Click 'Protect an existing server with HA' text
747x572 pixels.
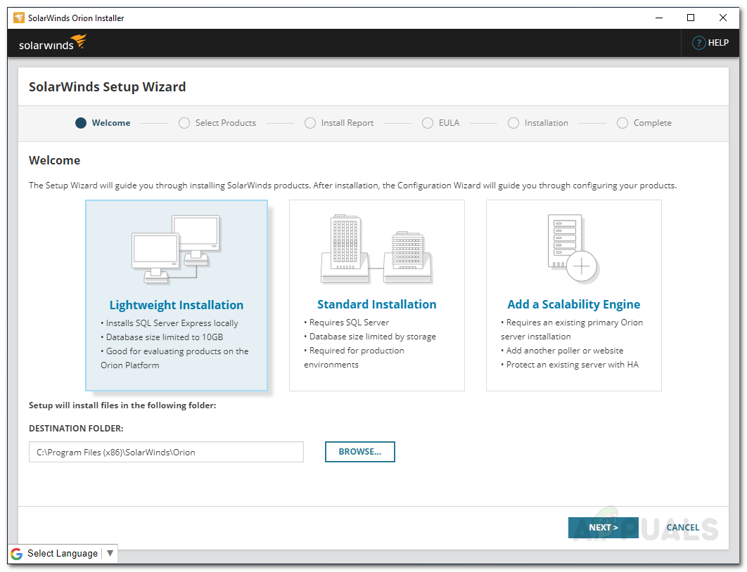[572, 365]
